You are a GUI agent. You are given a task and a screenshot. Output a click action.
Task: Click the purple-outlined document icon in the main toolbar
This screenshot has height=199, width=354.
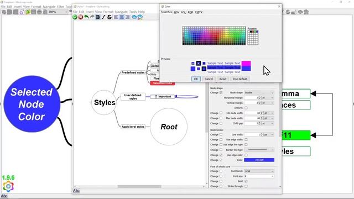click(22, 12)
